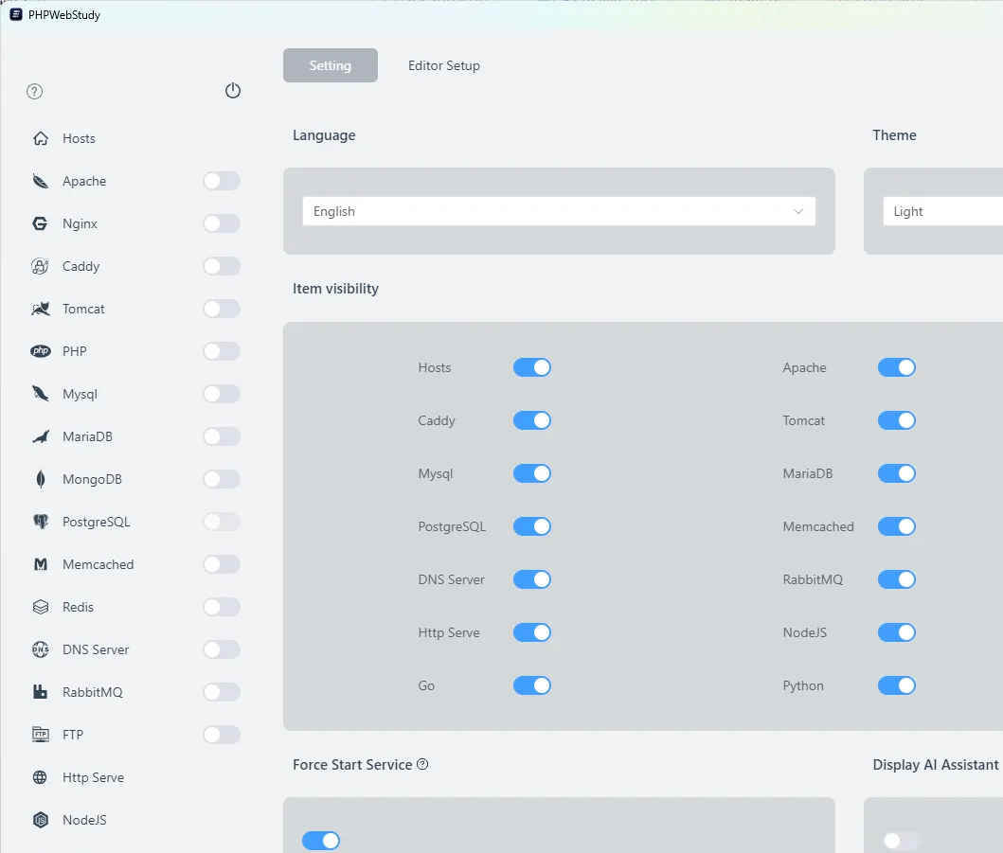
Task: Open Http Serve in the sidebar
Action: [93, 777]
